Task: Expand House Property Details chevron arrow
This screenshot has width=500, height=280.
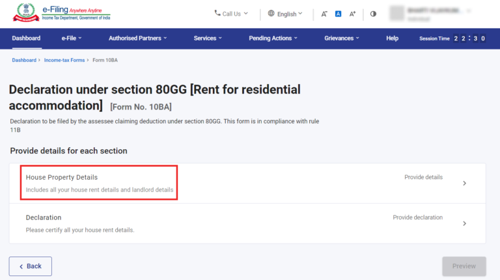Action: coord(464,184)
